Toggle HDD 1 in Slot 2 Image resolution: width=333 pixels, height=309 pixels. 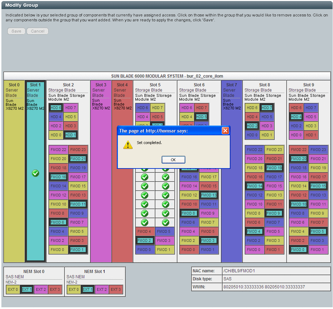(x=71, y=135)
